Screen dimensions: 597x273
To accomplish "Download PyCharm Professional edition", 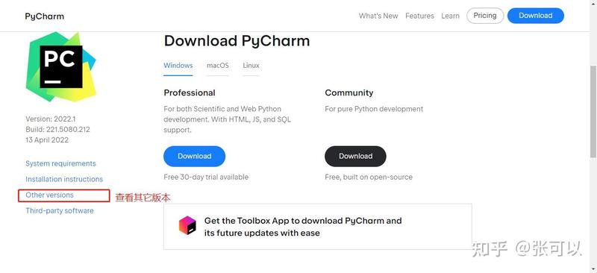I will coord(195,156).
